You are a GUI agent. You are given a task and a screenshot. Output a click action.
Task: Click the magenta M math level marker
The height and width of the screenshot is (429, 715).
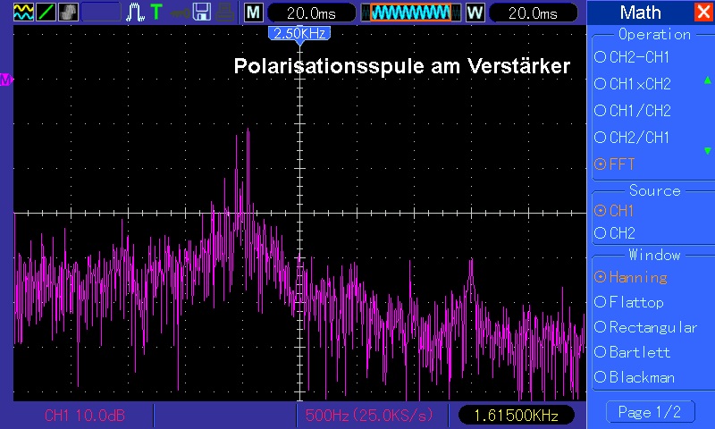[x=6, y=80]
